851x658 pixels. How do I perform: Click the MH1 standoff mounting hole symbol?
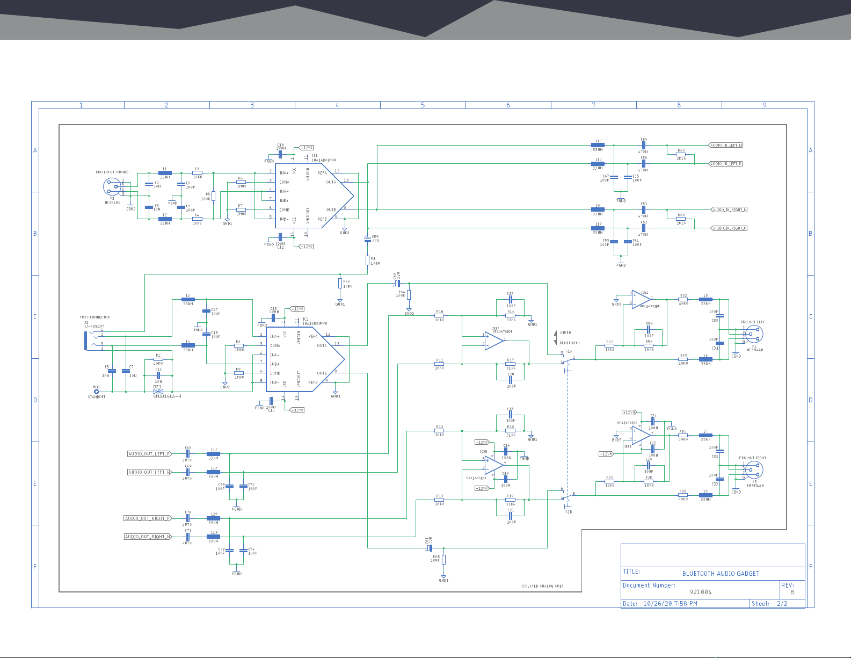point(97,392)
